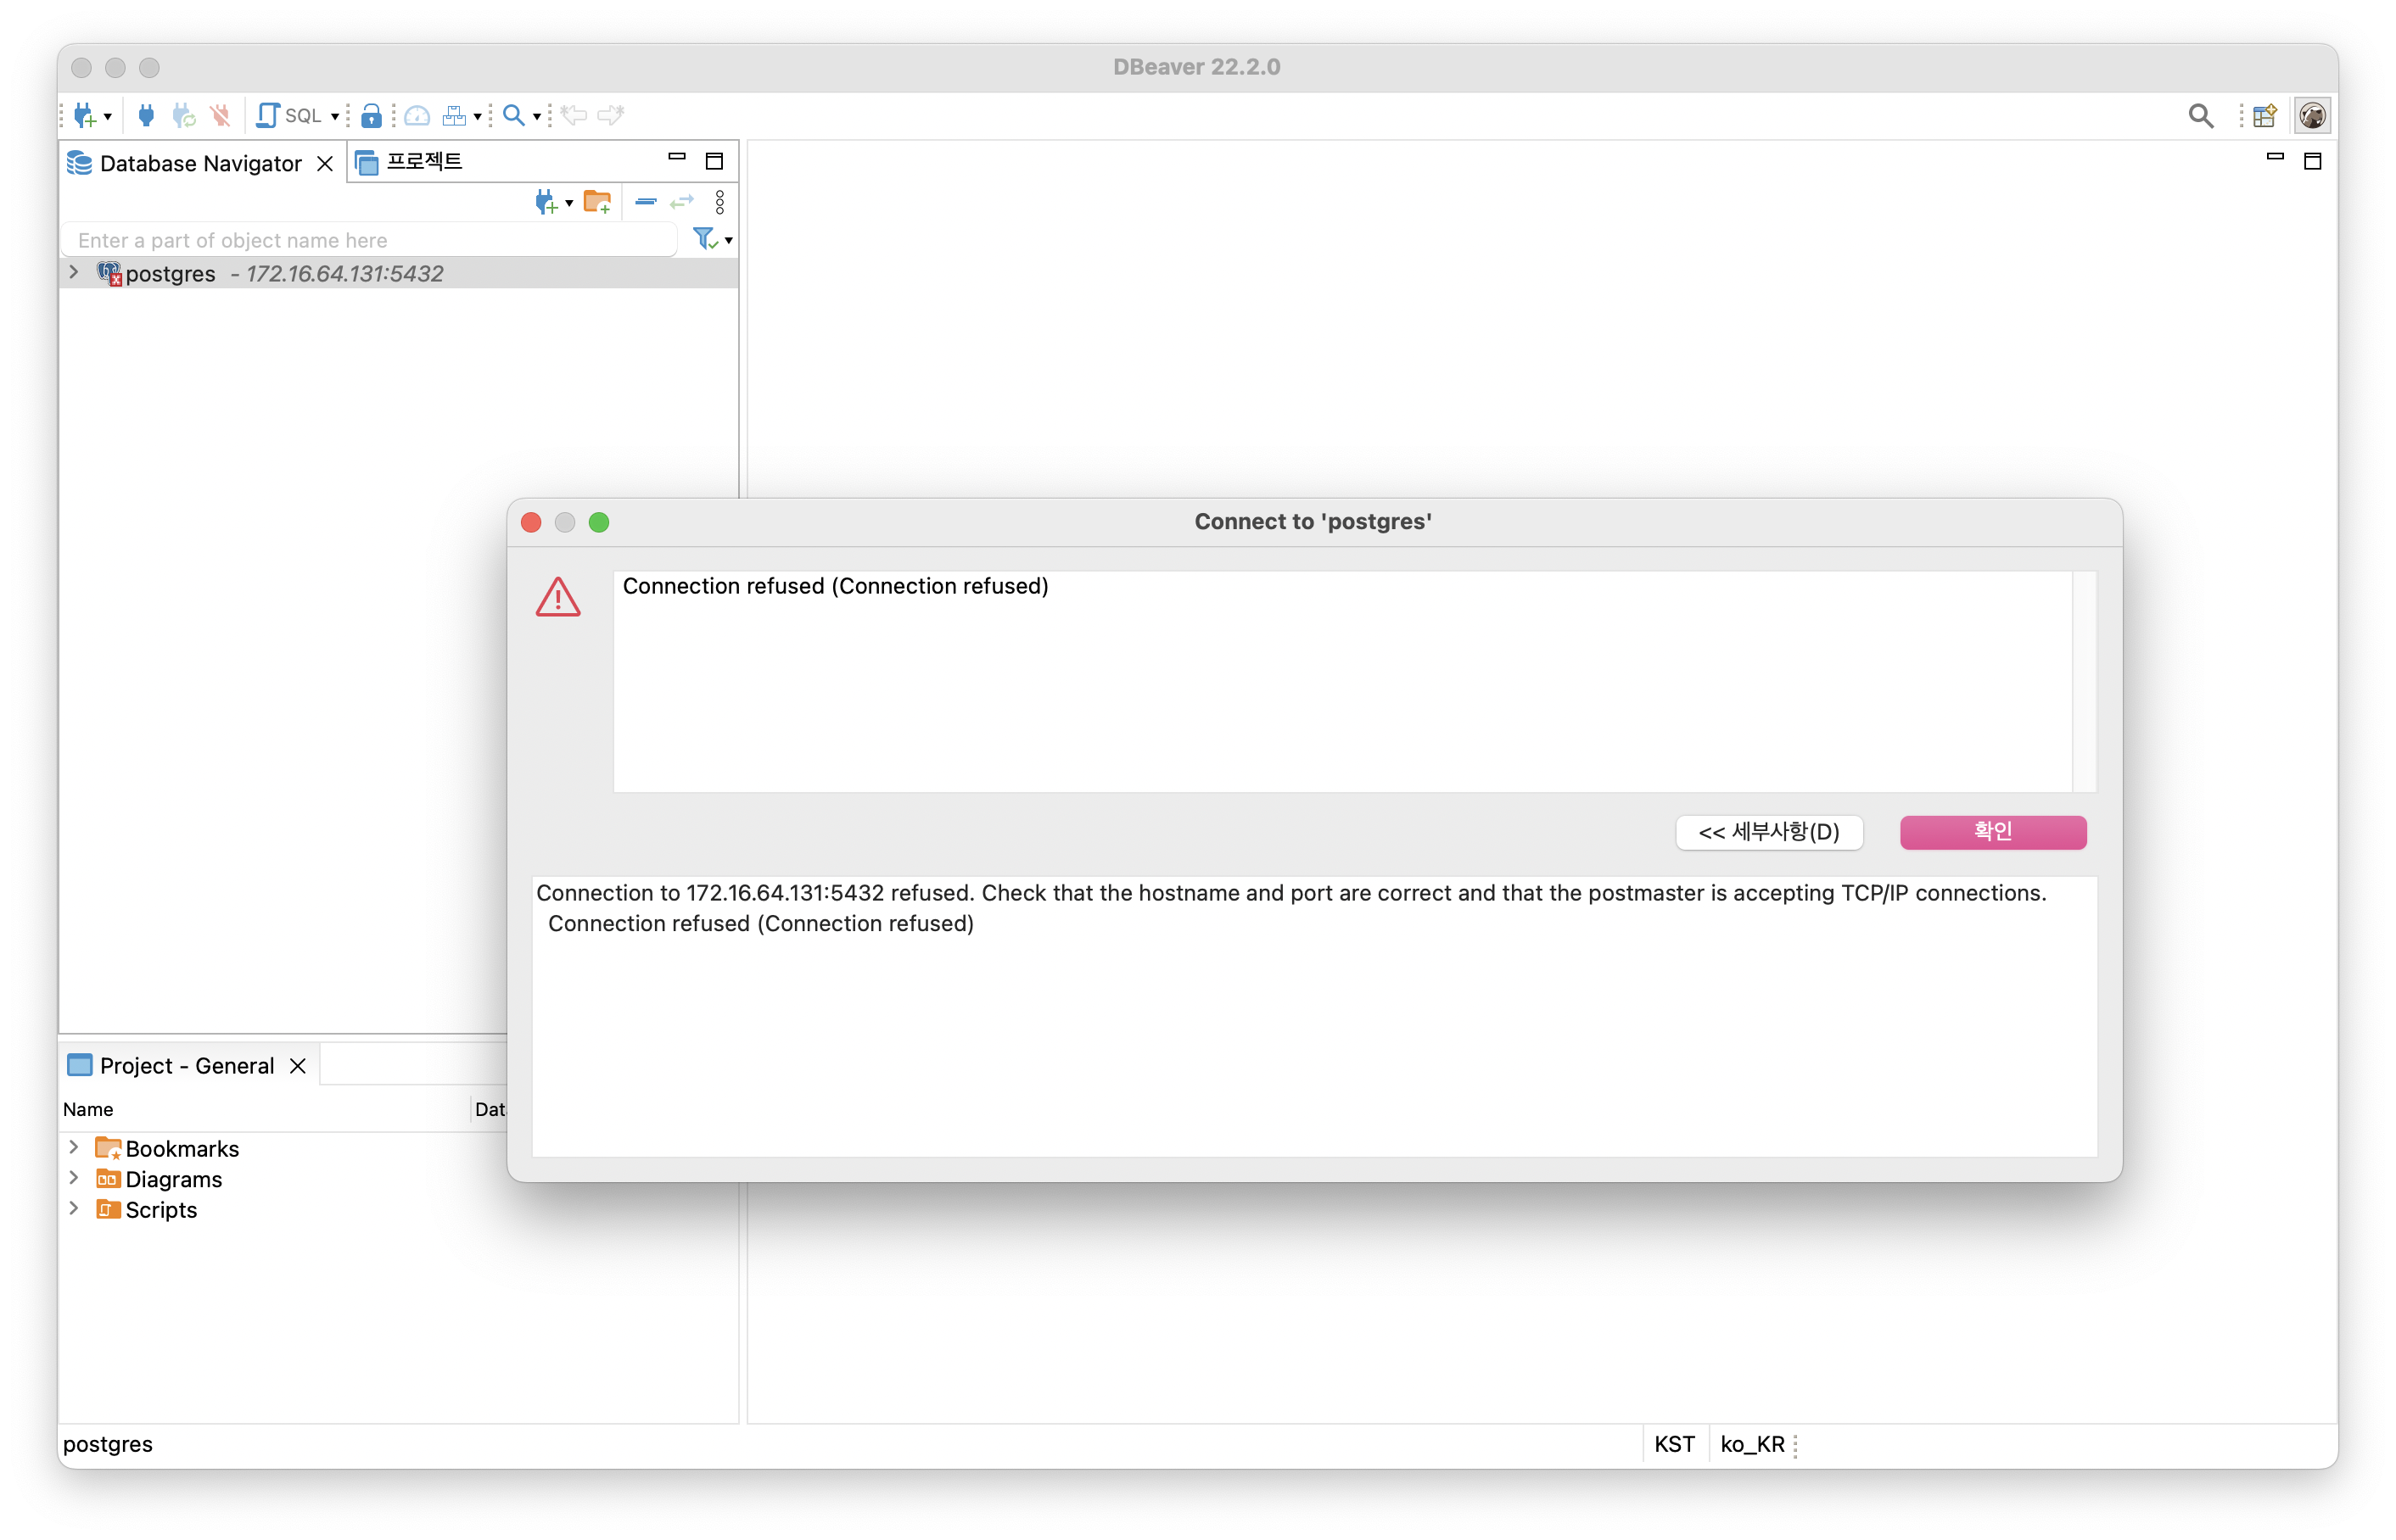2396x1540 pixels.
Task: Click the object name filter input field
Action: click(370, 240)
